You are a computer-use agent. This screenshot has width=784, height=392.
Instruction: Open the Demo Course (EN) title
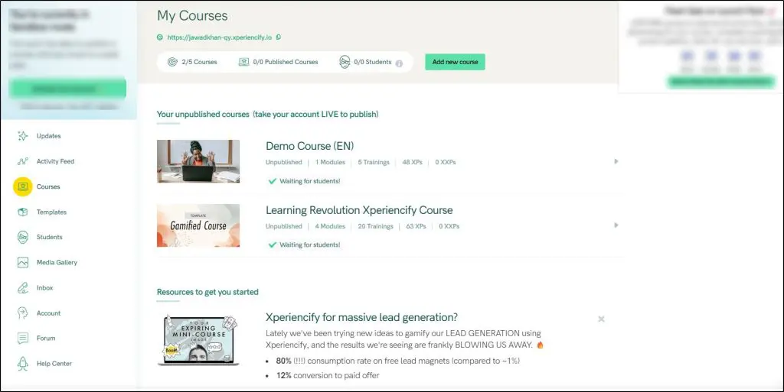click(309, 146)
